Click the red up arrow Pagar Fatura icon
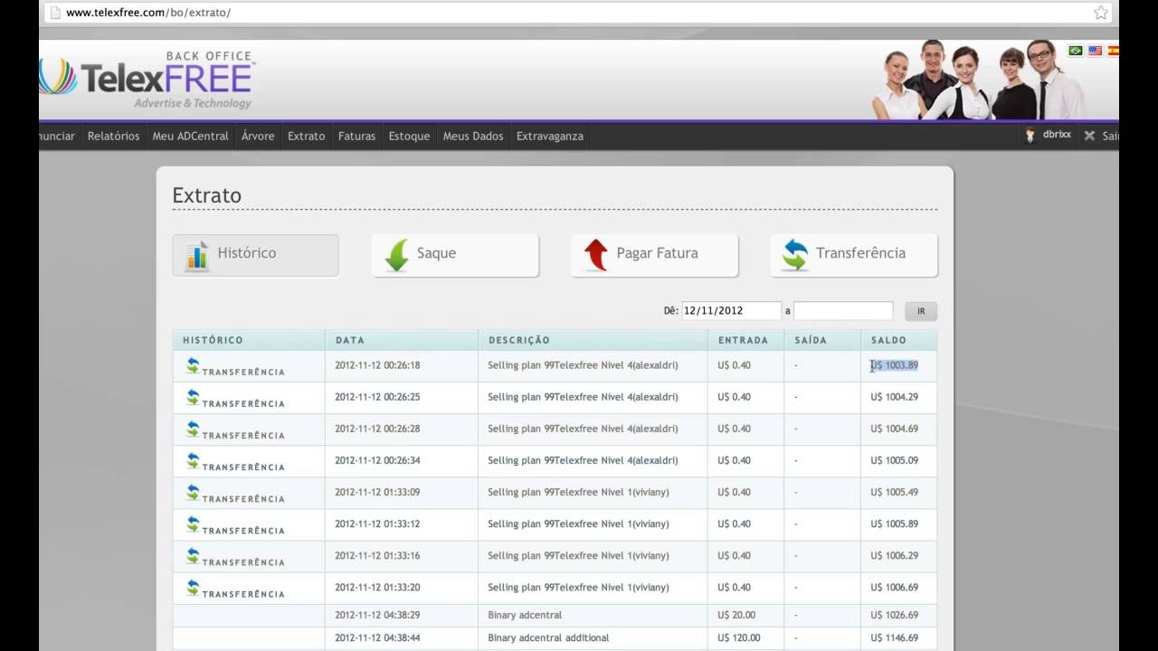This screenshot has height=651, width=1158. click(596, 255)
